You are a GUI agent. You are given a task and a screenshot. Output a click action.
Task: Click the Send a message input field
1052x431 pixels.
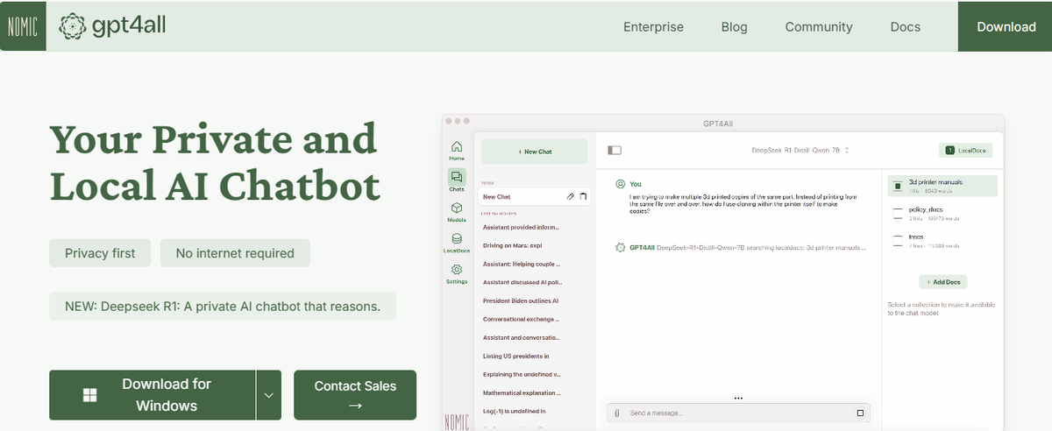pos(738,413)
